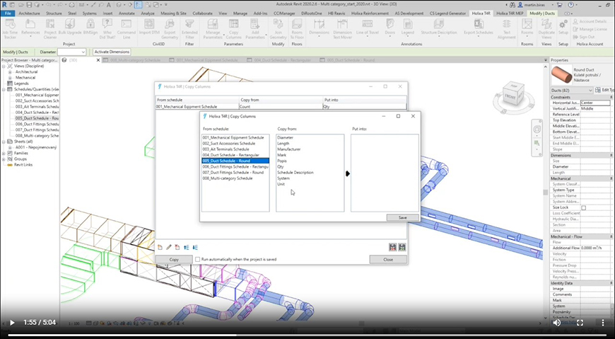The width and height of the screenshot is (615, 339).
Task: Expand the Groups tree node
Action: (x=4, y=159)
